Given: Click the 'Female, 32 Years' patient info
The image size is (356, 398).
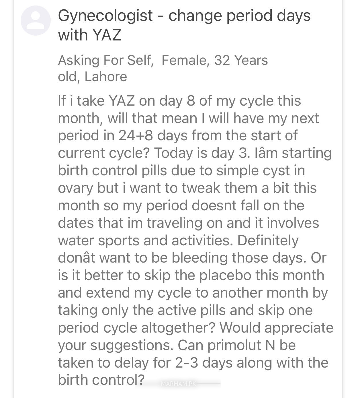Looking at the screenshot, I should click(x=215, y=60).
